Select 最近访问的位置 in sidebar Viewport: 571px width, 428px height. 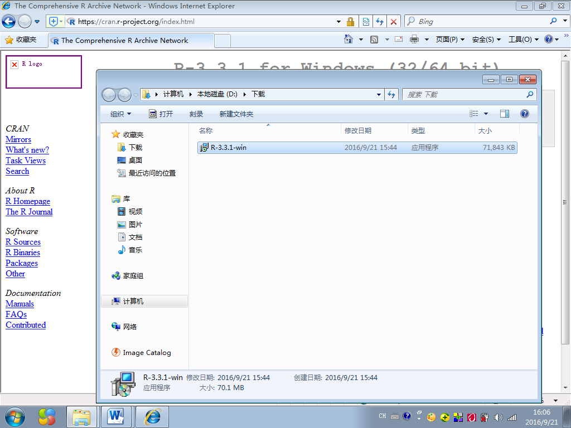[x=147, y=173]
